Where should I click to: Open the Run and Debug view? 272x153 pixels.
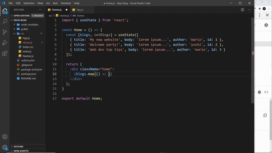pos(5,42)
